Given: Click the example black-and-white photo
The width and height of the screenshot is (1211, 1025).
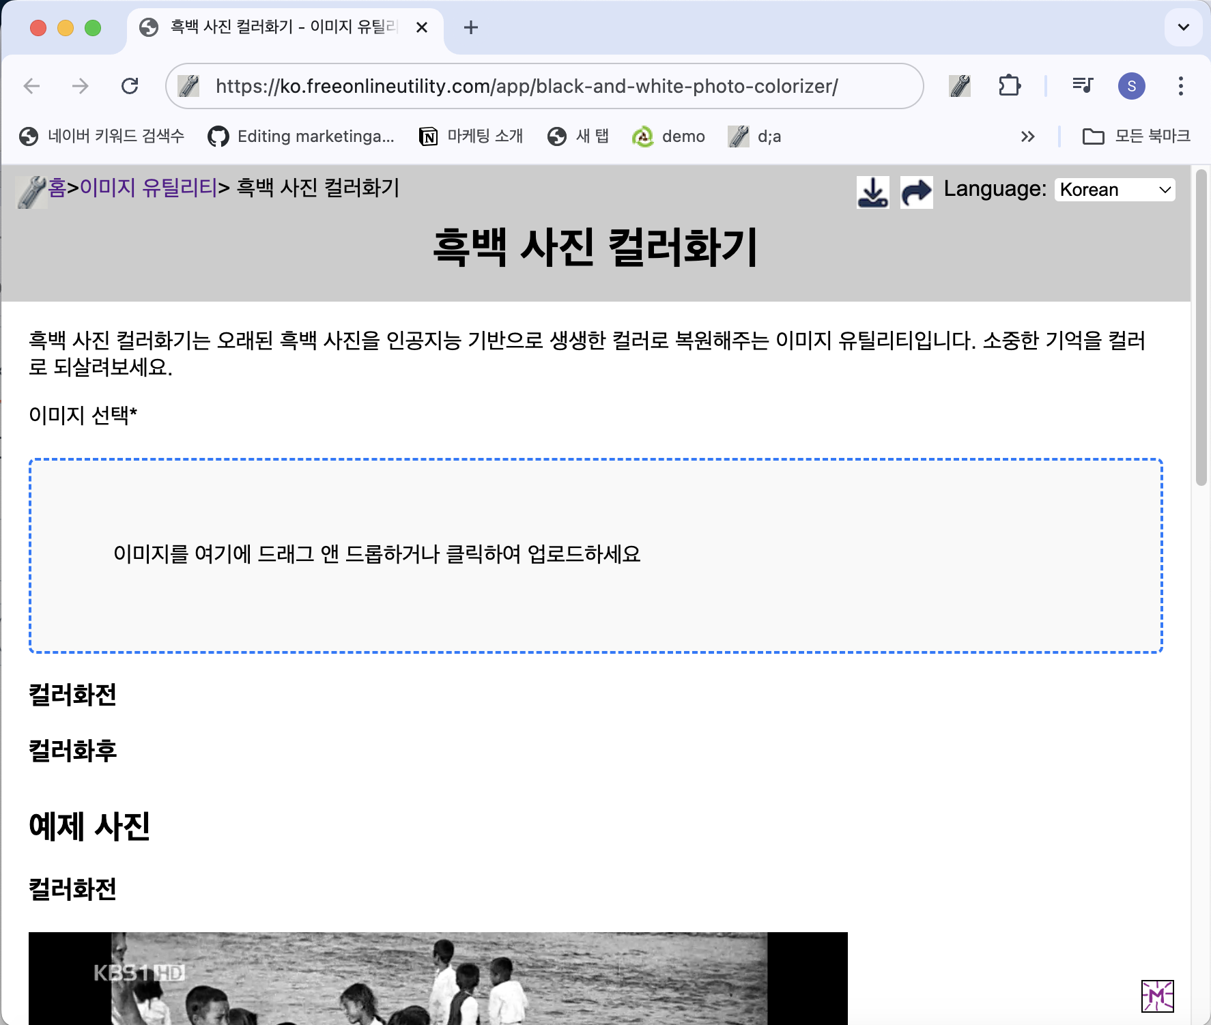Looking at the screenshot, I should tap(438, 978).
